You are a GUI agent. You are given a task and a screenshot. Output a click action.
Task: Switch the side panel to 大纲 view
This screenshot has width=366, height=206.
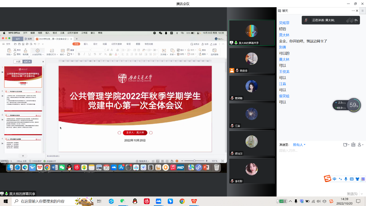point(18,62)
